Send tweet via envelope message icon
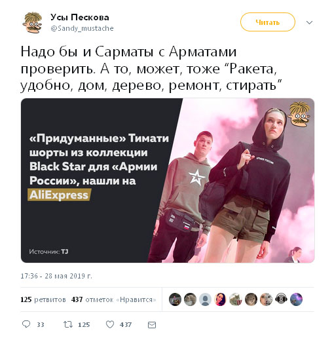The image size is (332, 344). pyautogui.click(x=152, y=325)
